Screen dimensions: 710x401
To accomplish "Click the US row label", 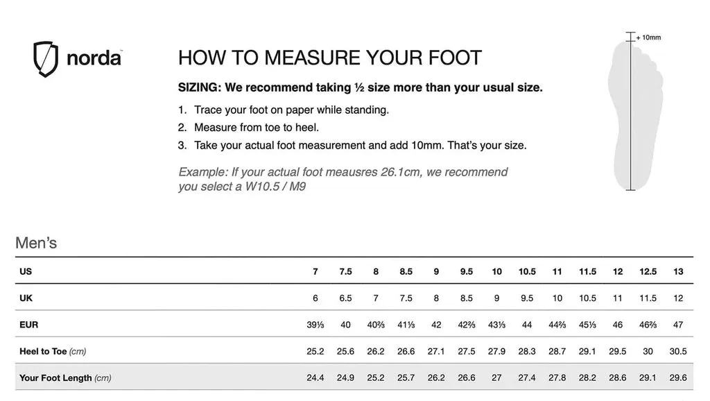I will (x=26, y=271).
